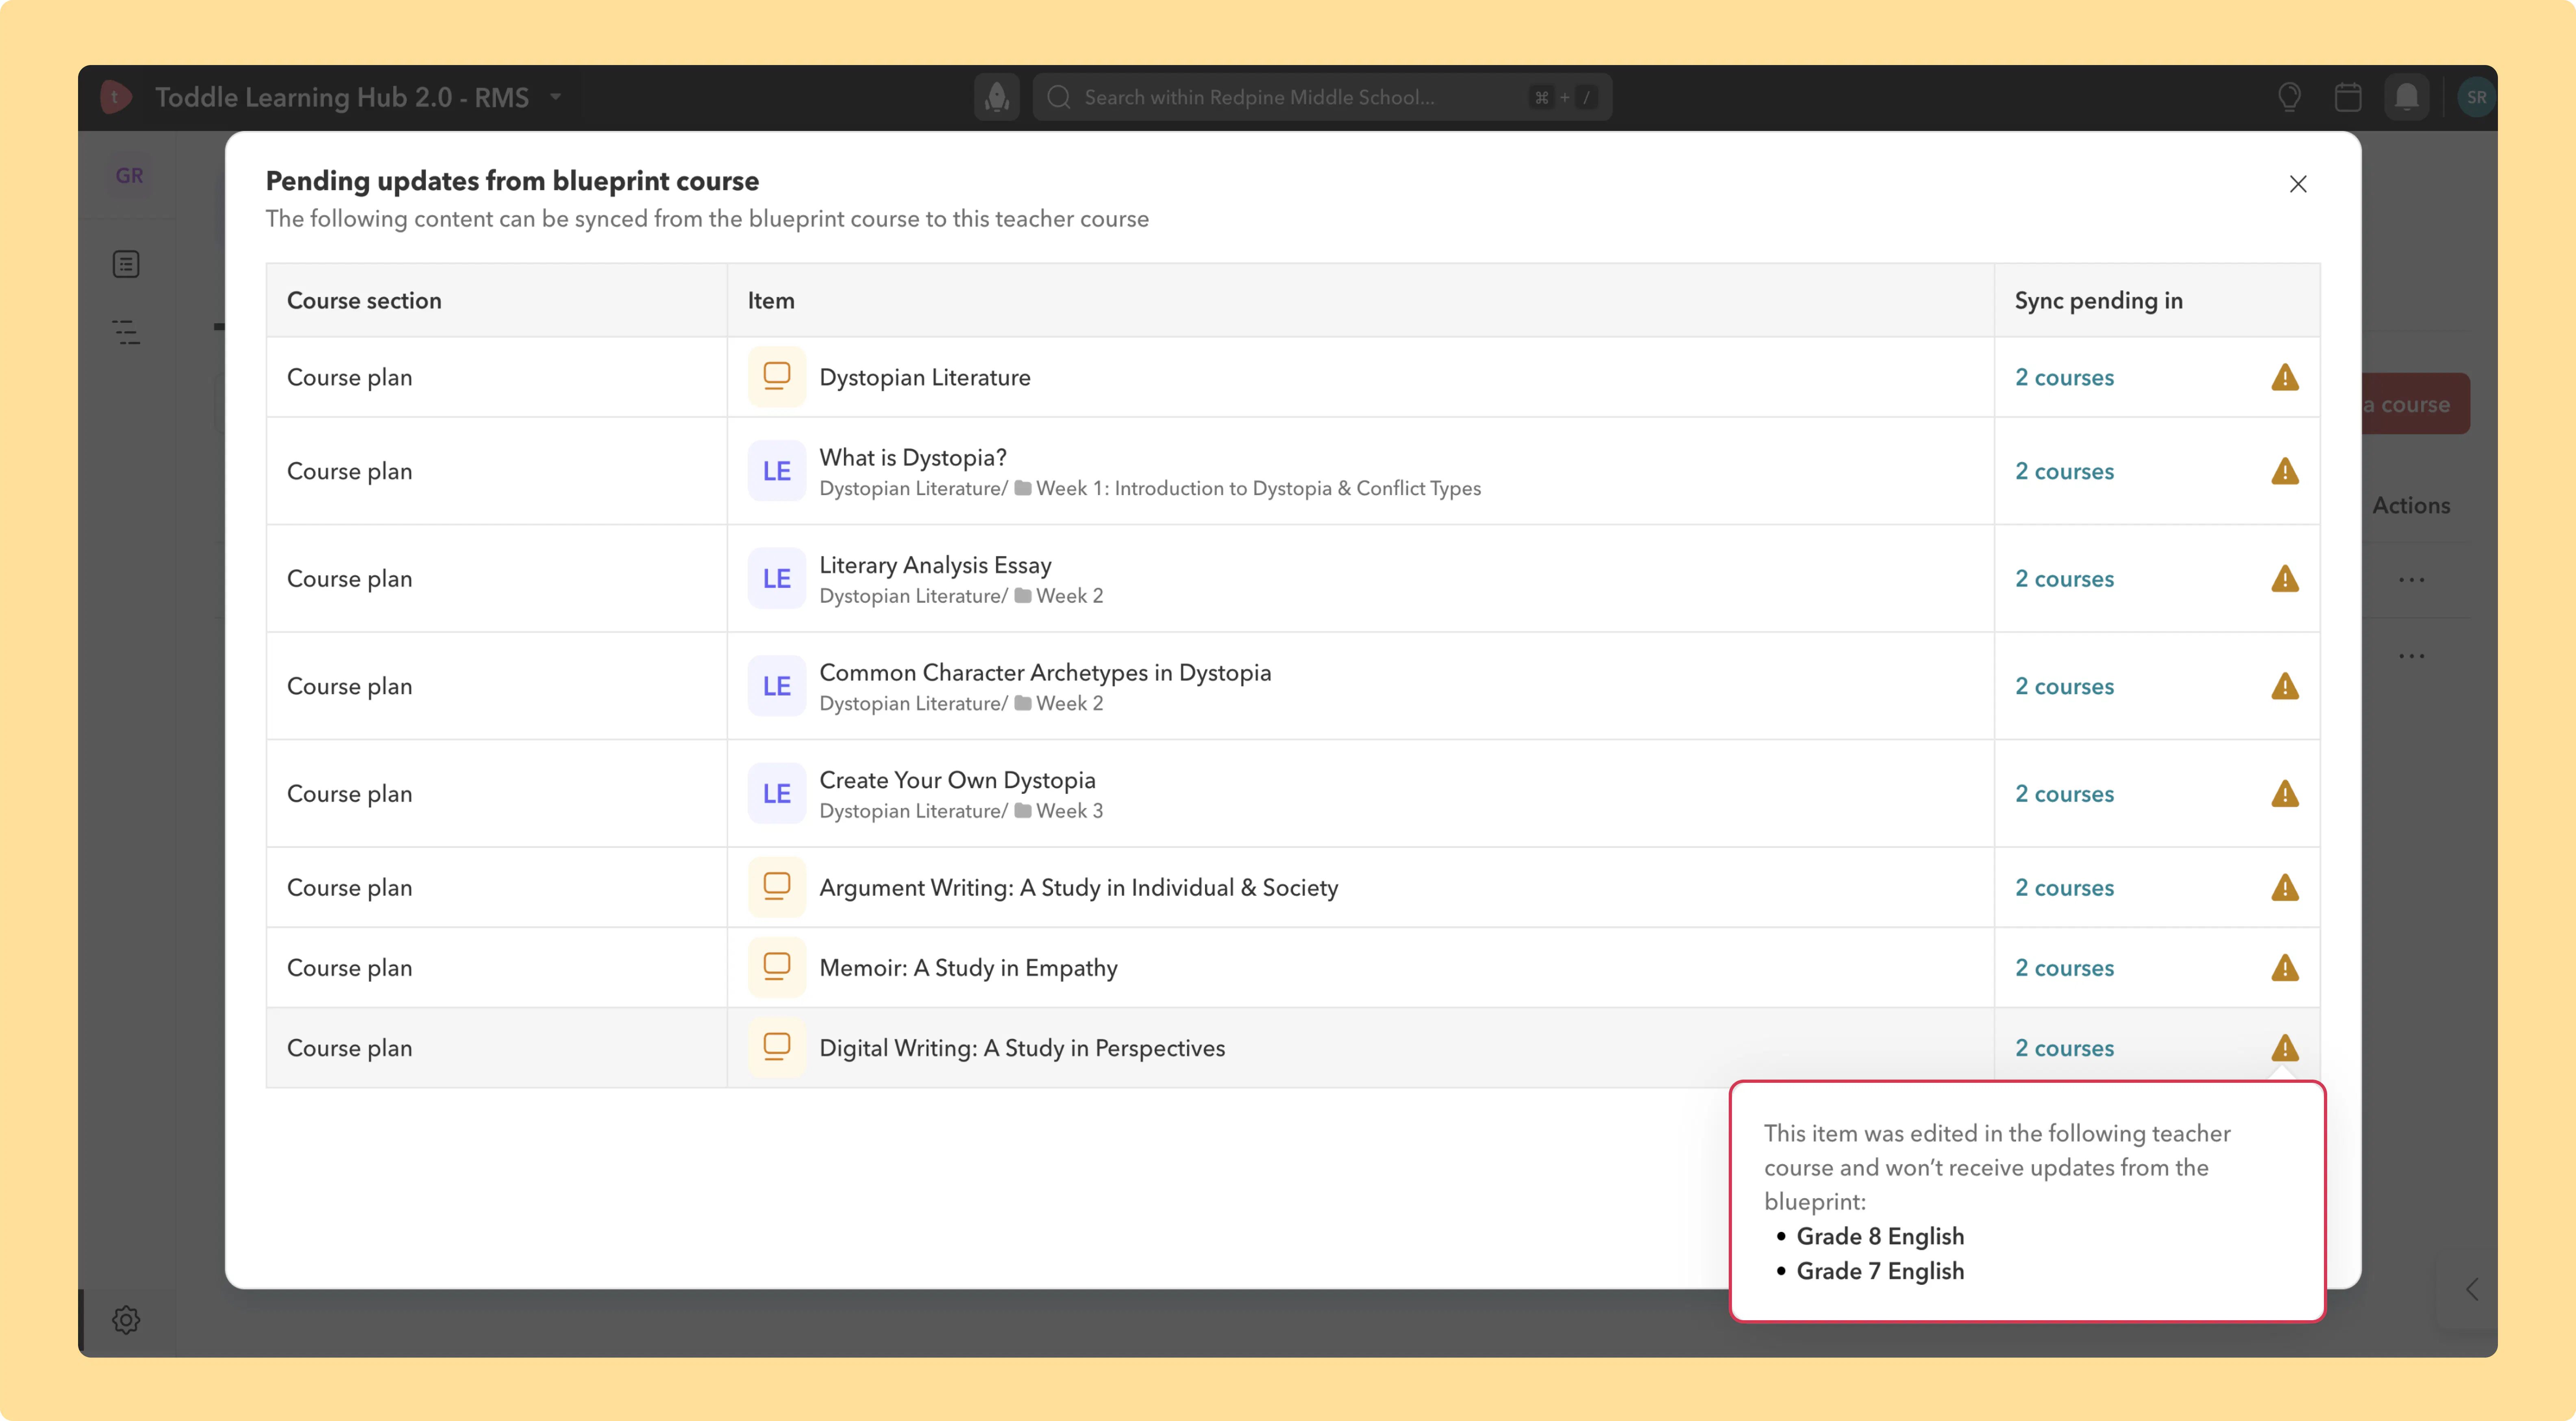Click warning icon for Literary Analysis Essay row
This screenshot has width=2576, height=1421.
point(2285,579)
